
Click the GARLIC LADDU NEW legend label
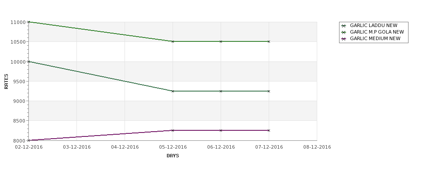374,25
